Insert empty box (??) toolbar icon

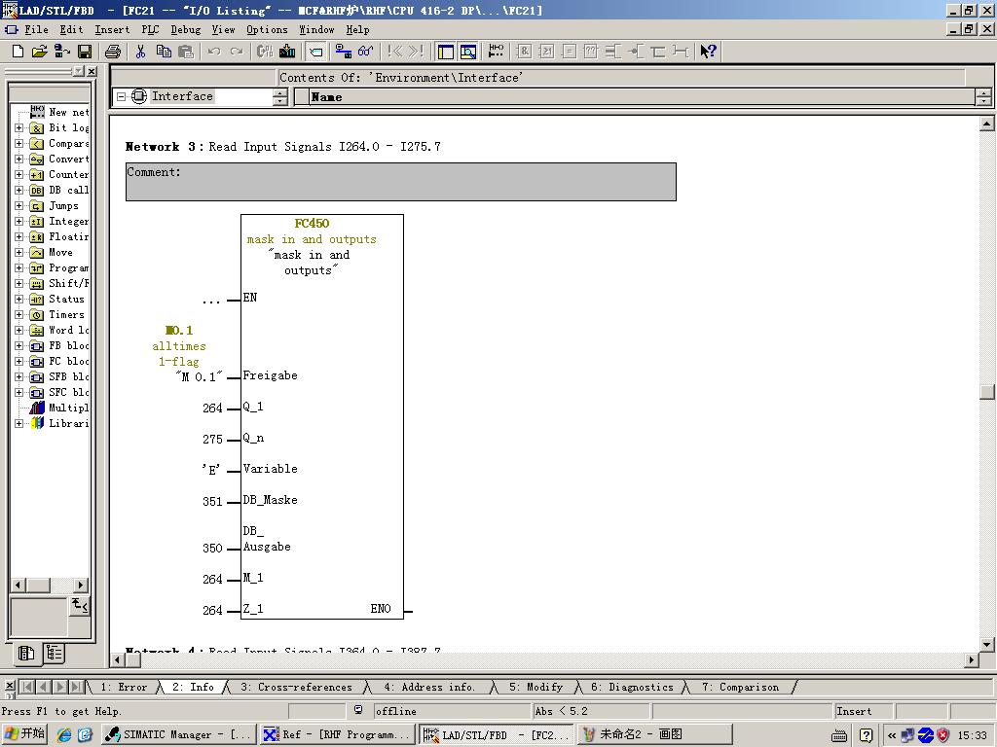pyautogui.click(x=591, y=52)
